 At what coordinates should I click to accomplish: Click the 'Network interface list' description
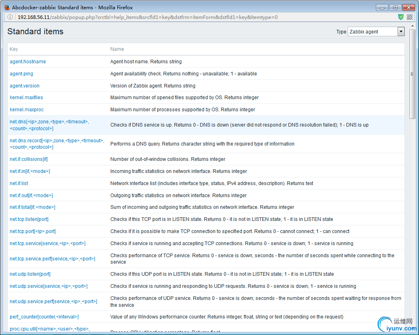point(212,183)
